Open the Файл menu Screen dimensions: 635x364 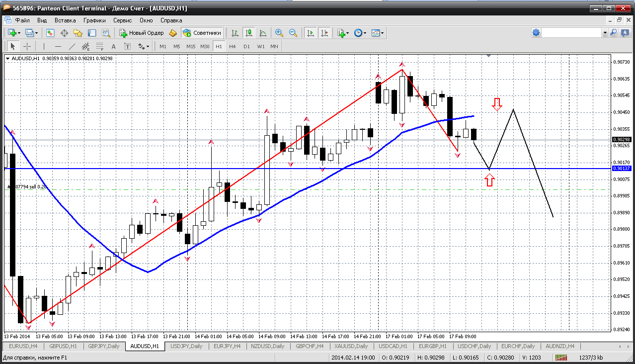pos(22,20)
